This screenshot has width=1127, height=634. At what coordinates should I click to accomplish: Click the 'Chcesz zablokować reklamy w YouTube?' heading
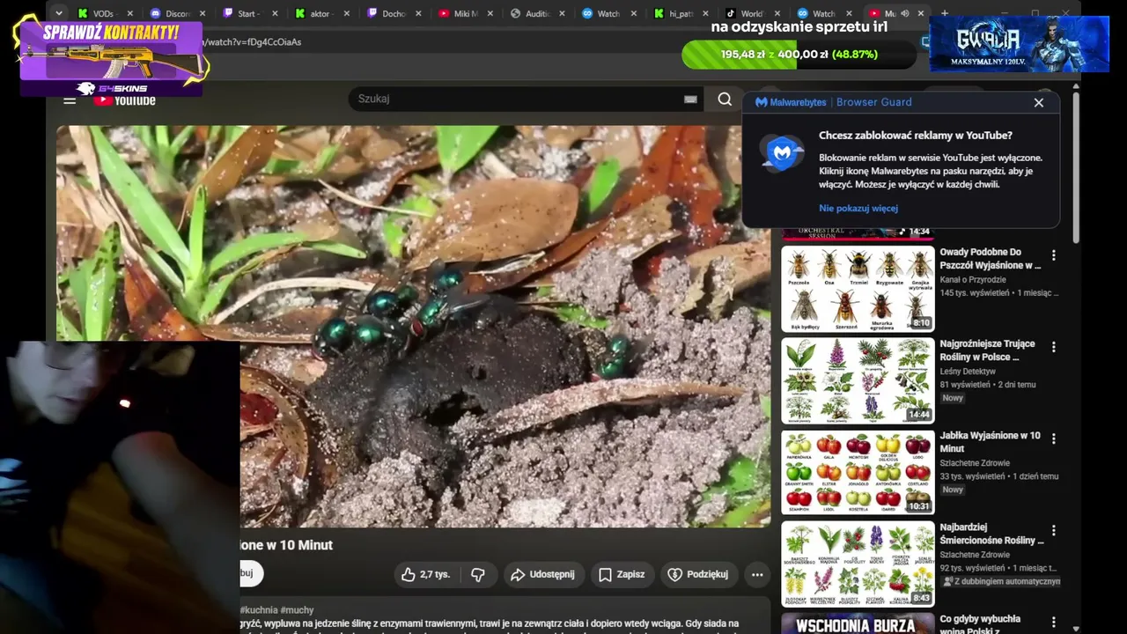[x=915, y=136]
